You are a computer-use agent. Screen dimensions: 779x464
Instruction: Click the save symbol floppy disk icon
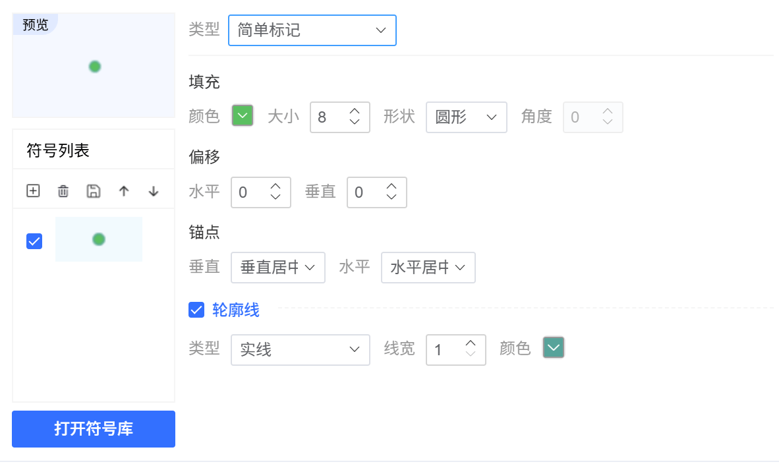coord(94,191)
